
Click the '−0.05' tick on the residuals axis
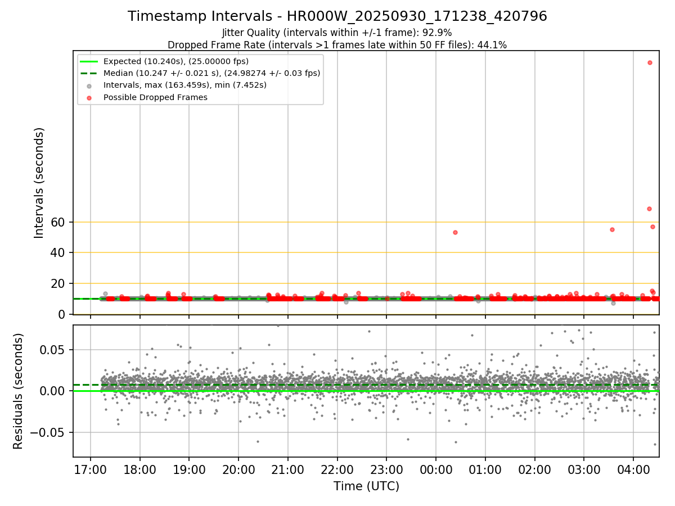click(48, 432)
